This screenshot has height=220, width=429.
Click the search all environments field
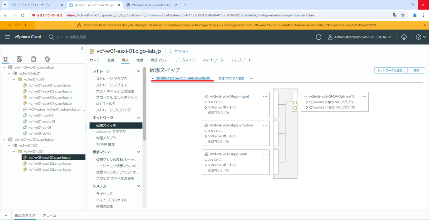71,37
